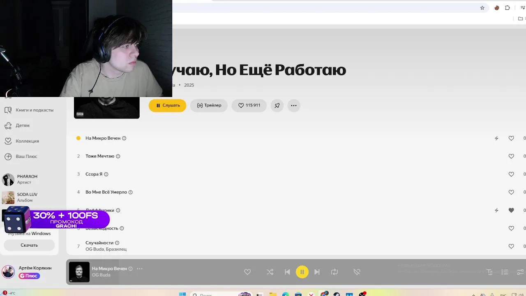The width and height of the screenshot is (526, 296).
Task: Open the info icon next to Ссора Я
Action: (106, 174)
